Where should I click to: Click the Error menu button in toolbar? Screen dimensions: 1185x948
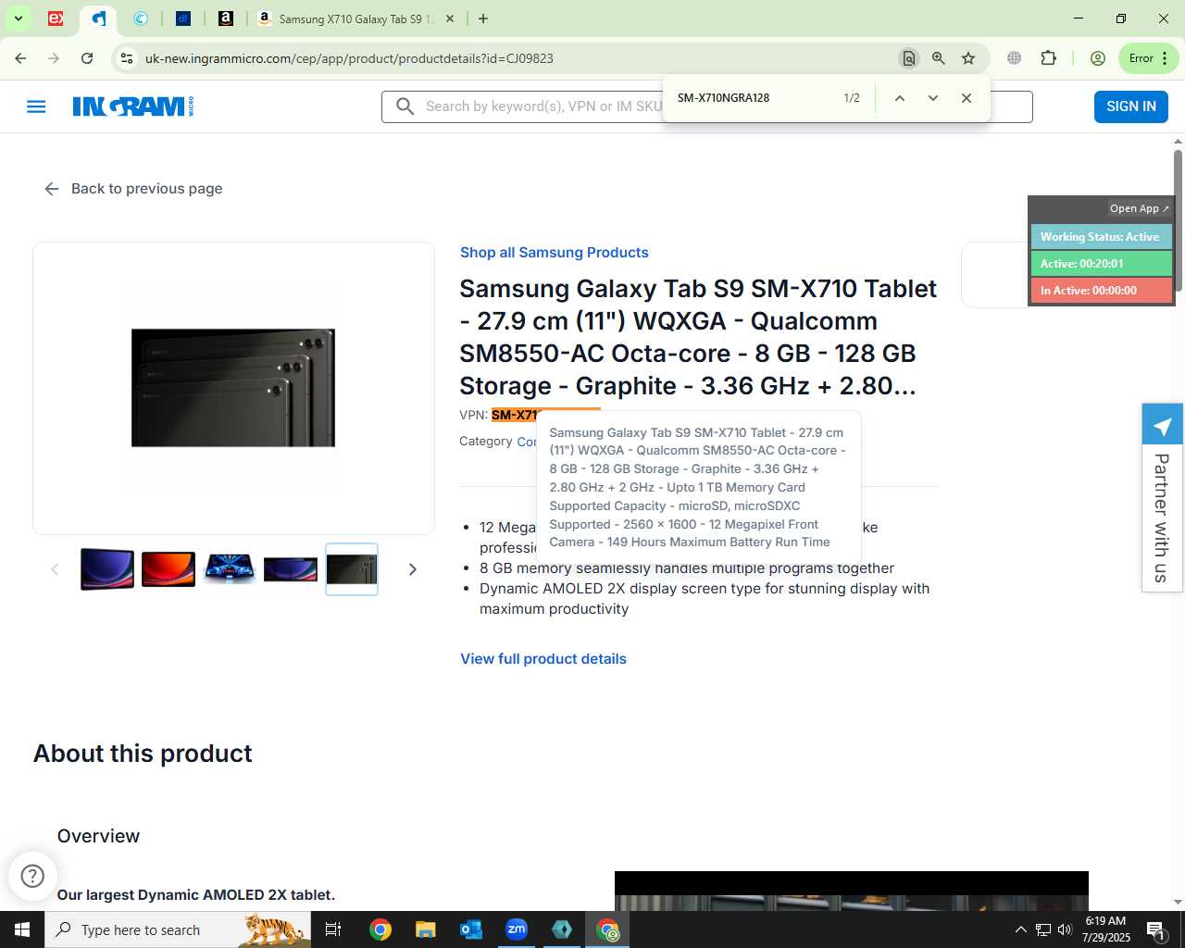tap(1148, 58)
